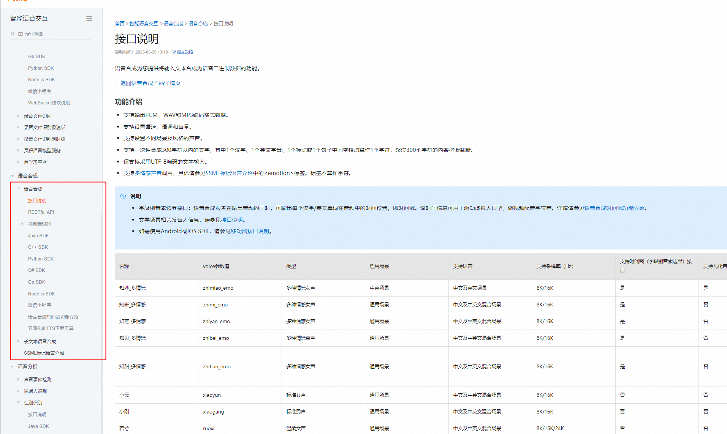Open the SSML标记语言介绍 inline link
The width and height of the screenshot is (727, 434).
click(229, 173)
